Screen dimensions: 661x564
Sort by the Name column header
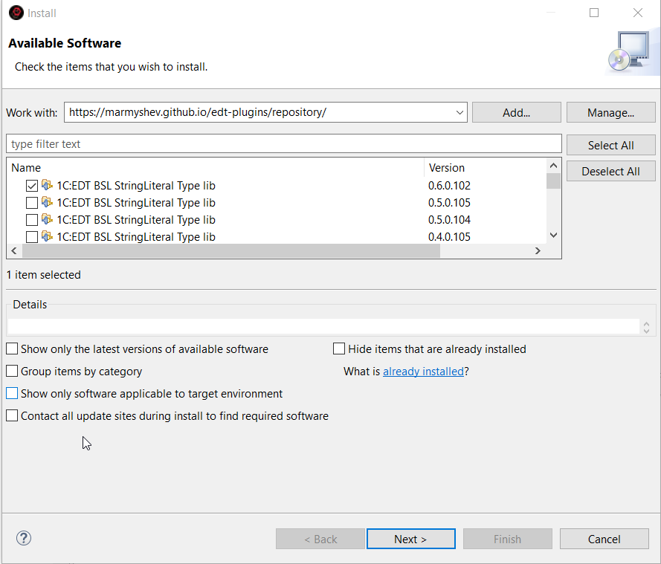point(215,168)
